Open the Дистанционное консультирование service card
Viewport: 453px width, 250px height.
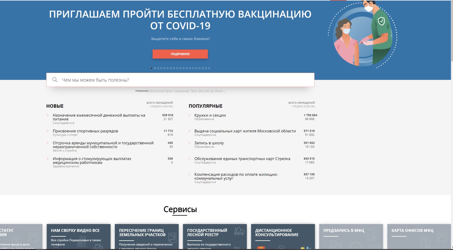coord(283,236)
